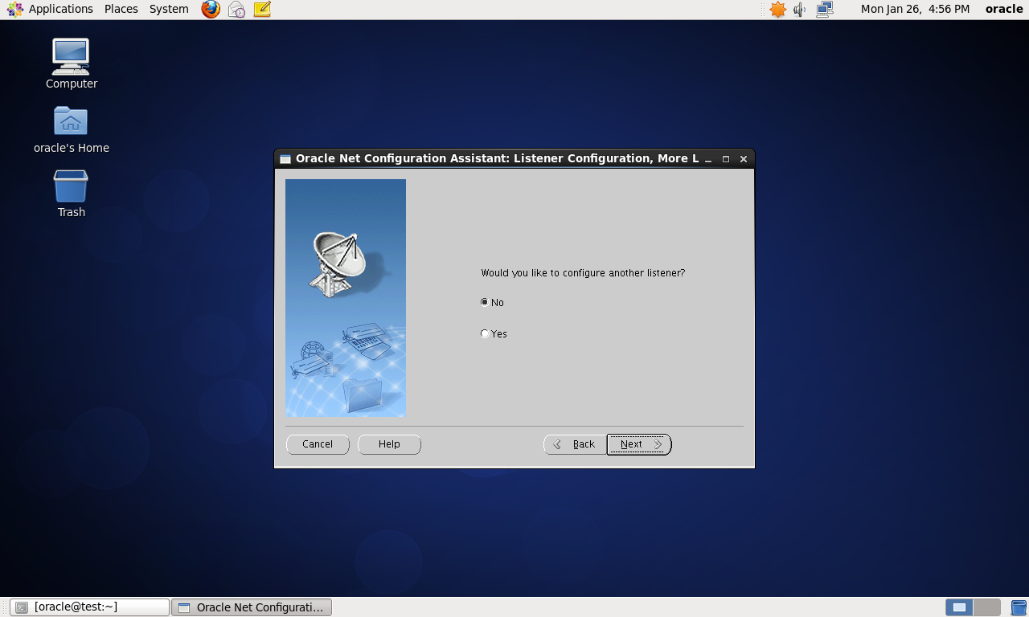Open Help for listener configuration
Screen dimensions: 1029x617
coord(389,444)
